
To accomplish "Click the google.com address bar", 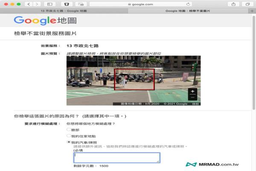I will click(x=141, y=4).
